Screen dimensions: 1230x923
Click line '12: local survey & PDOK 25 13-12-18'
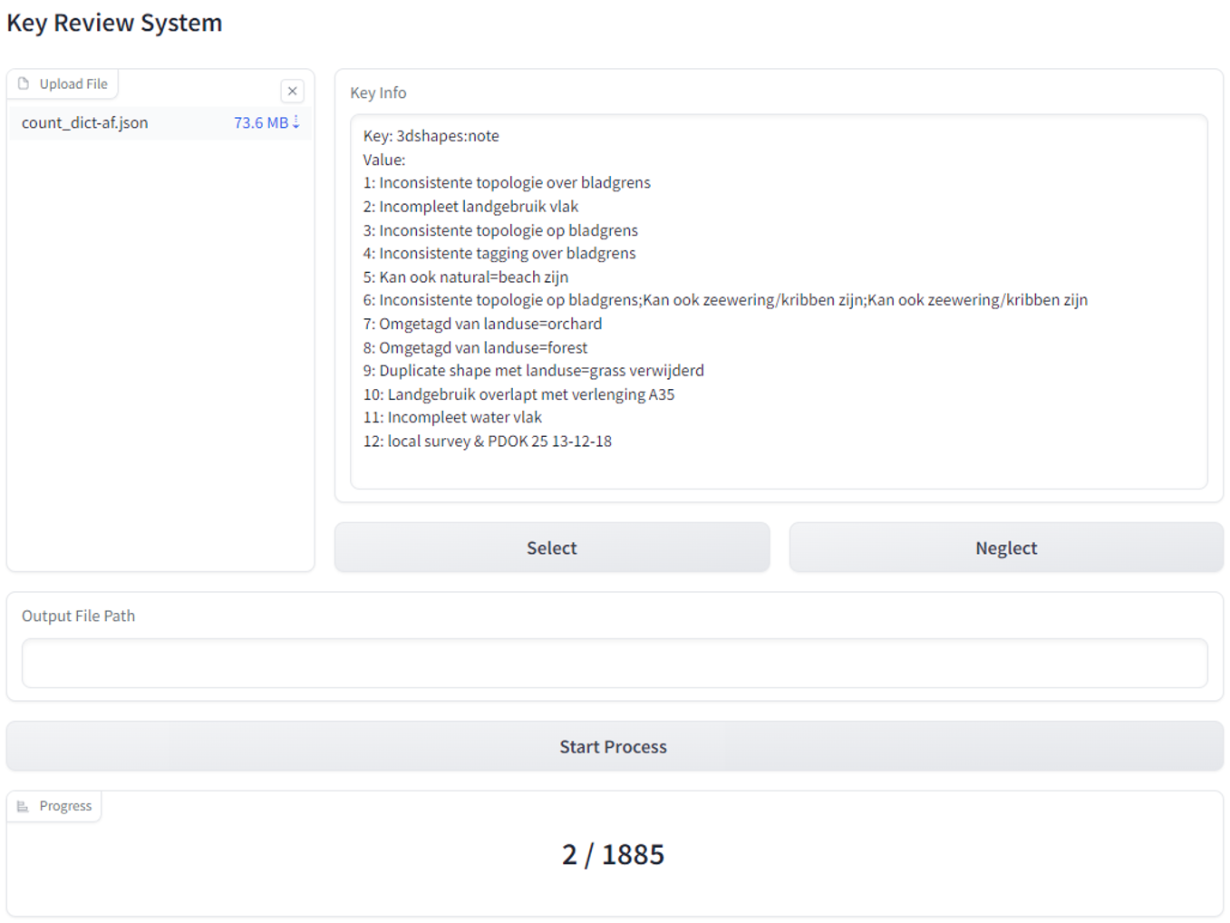coord(488,441)
